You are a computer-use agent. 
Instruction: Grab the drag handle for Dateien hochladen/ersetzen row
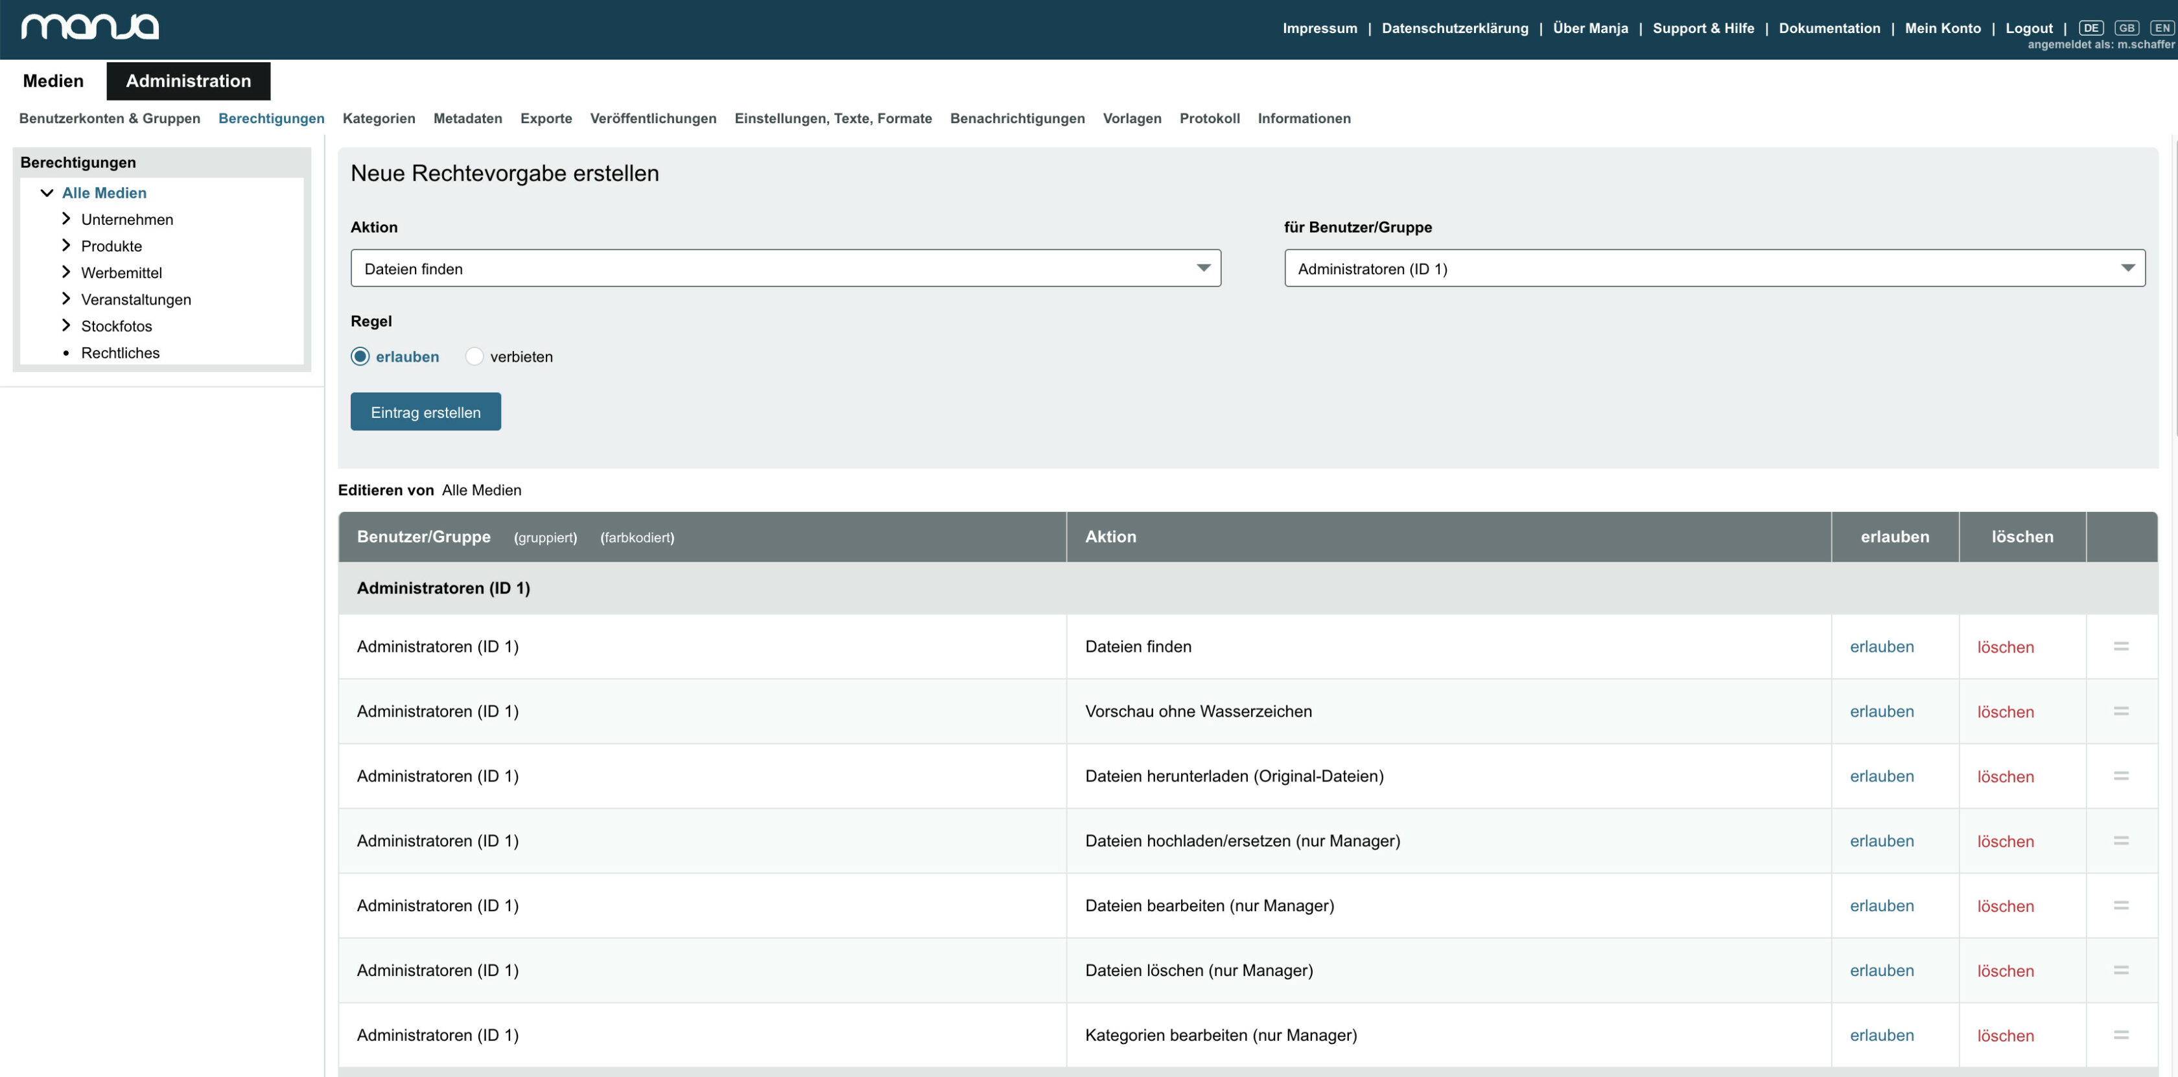[x=2120, y=840]
